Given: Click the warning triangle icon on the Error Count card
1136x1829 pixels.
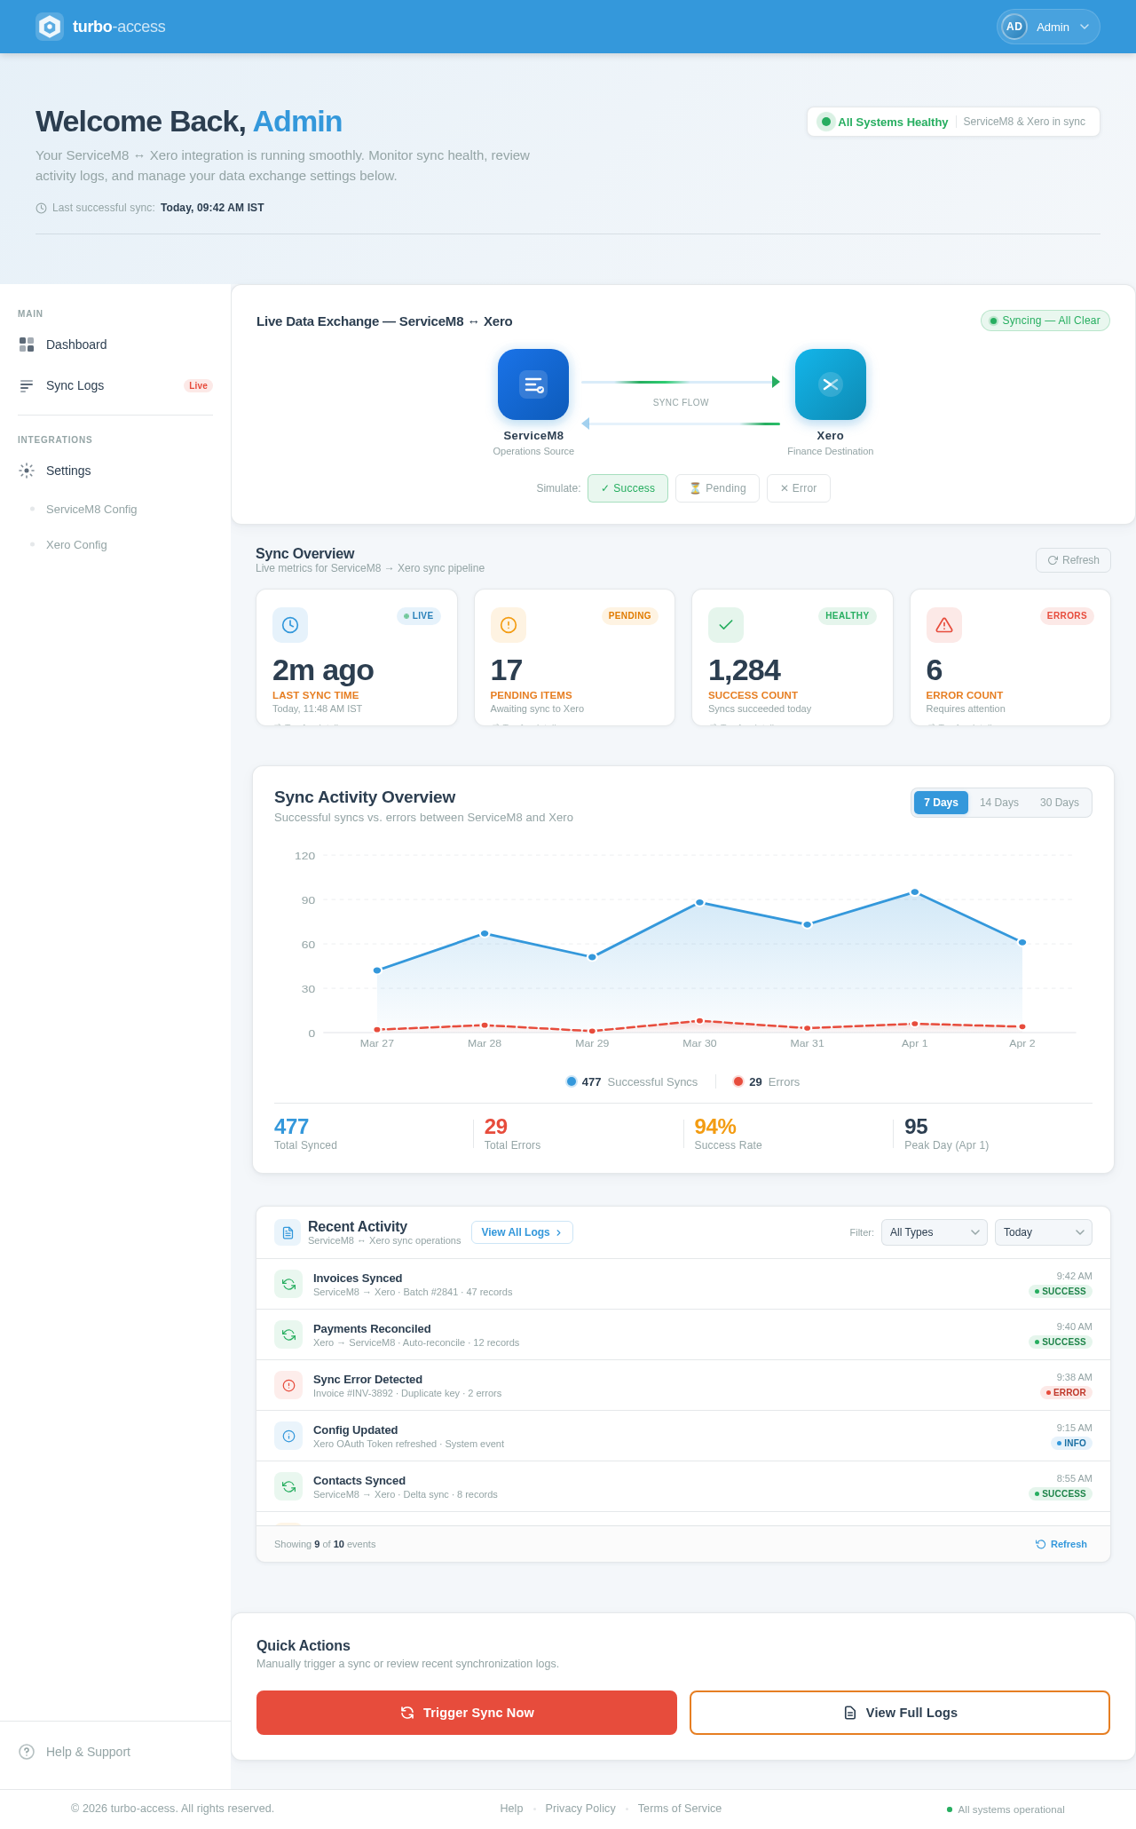Looking at the screenshot, I should [944, 625].
